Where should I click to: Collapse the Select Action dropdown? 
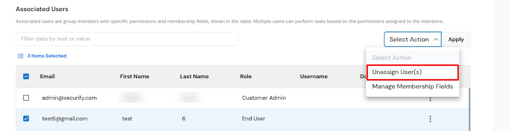[x=412, y=39]
